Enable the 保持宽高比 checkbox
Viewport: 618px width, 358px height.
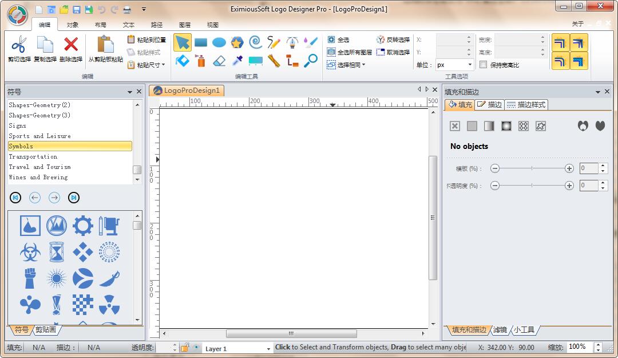tap(483, 65)
